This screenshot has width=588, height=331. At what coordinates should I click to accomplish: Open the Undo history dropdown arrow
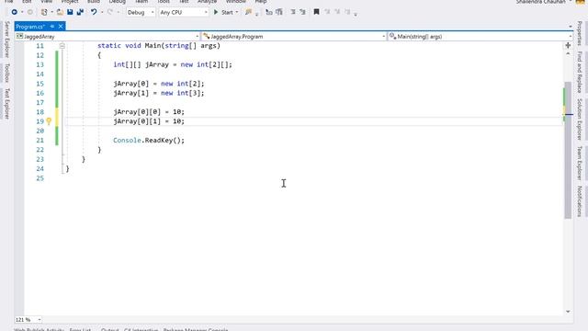click(102, 12)
